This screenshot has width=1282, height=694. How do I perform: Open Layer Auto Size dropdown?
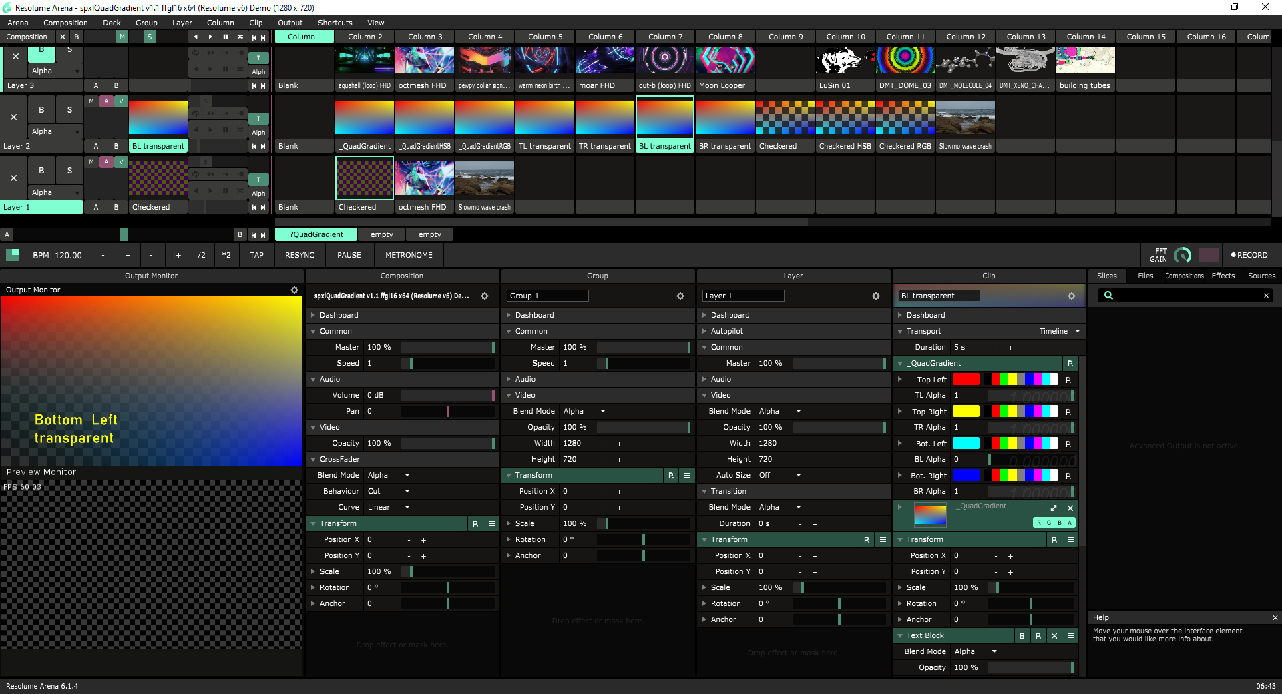[x=780, y=476]
